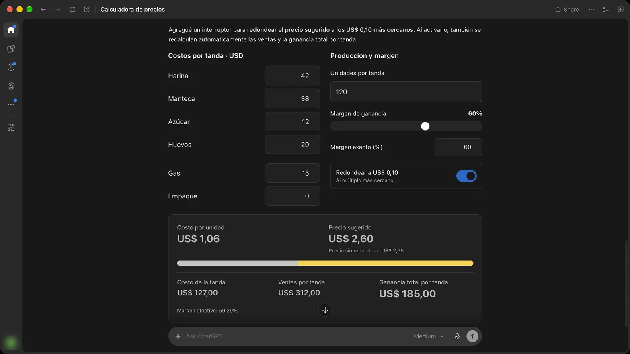630x354 pixels.
Task: Open the three-dots more icon in sidebar
Action: coord(11,104)
